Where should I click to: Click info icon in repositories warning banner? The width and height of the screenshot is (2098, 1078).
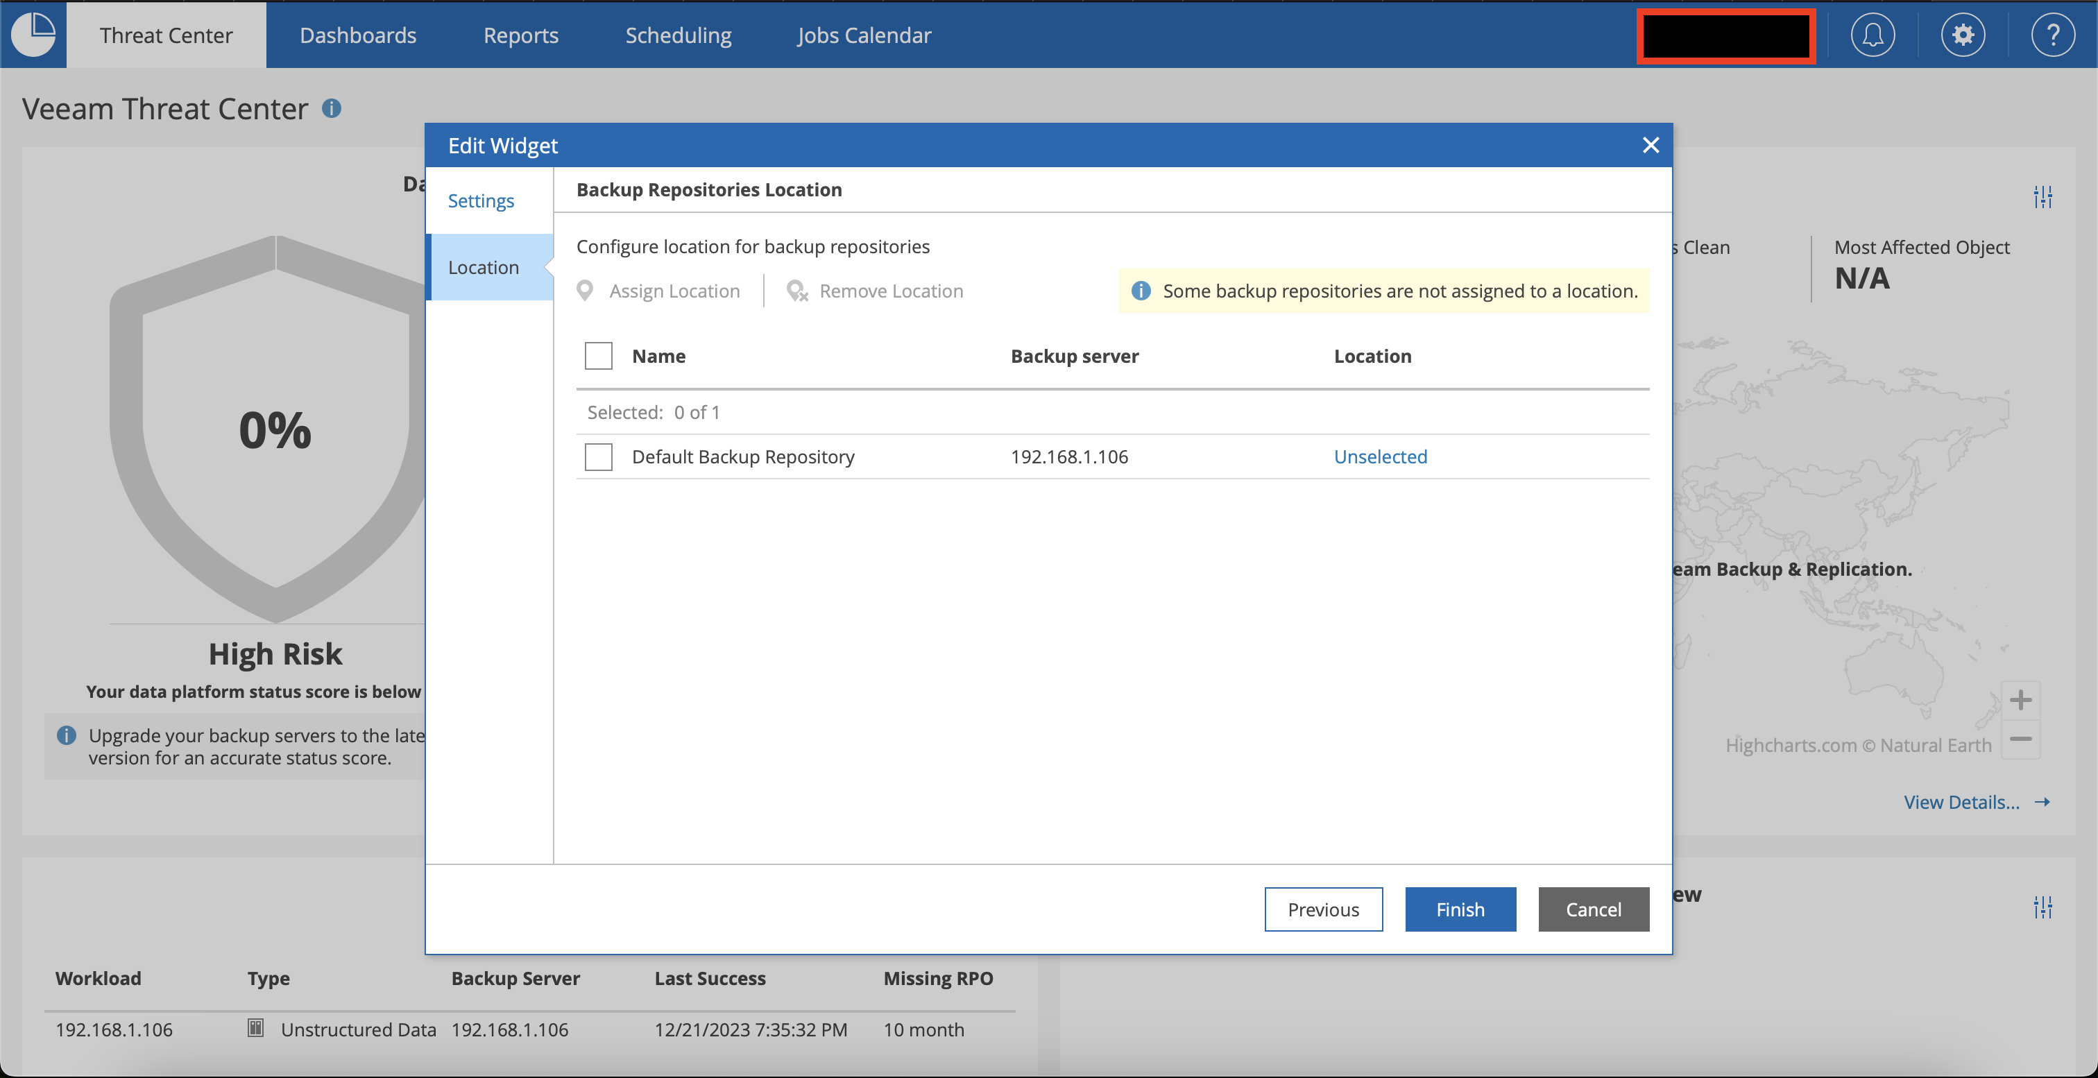coord(1140,291)
